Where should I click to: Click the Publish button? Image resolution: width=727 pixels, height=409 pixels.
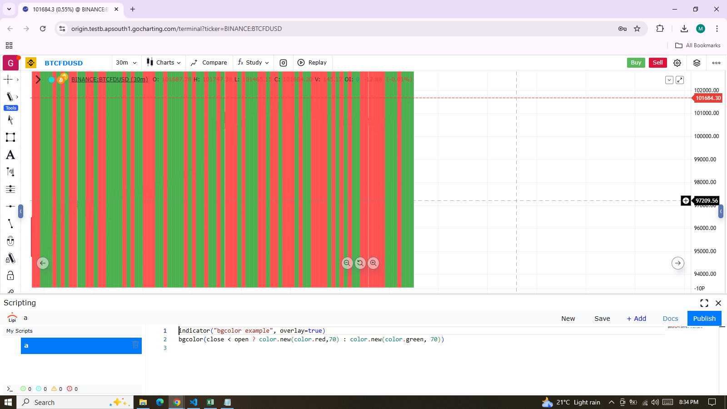click(x=704, y=319)
